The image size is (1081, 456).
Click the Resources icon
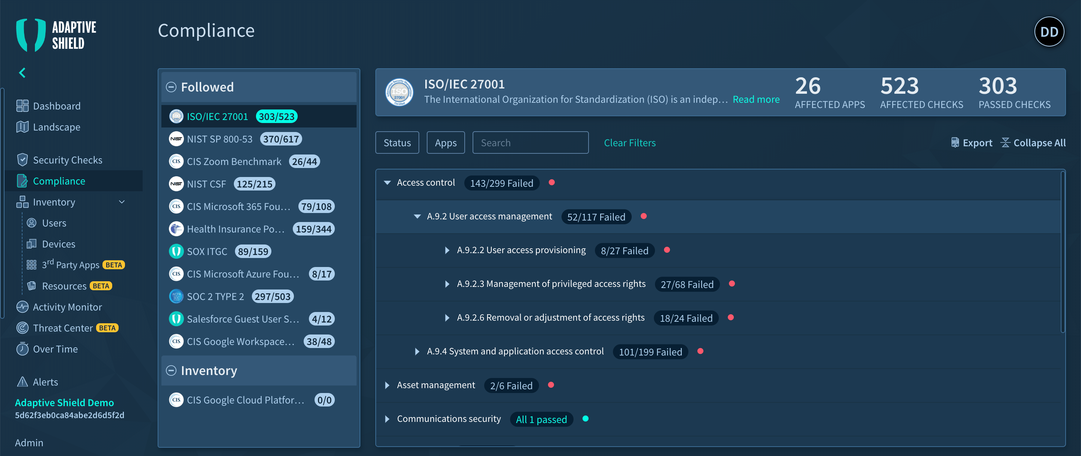pyautogui.click(x=32, y=286)
